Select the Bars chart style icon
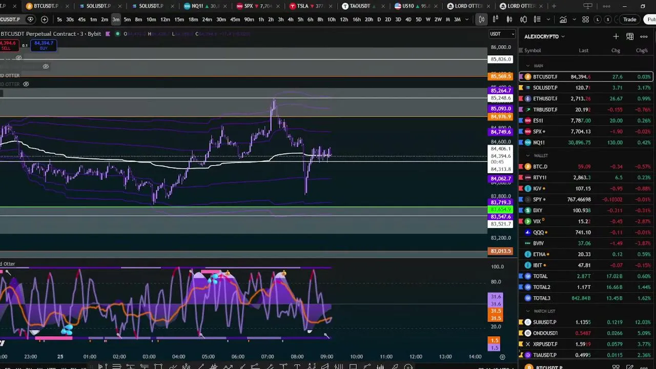The image size is (656, 369). pyautogui.click(x=482, y=19)
